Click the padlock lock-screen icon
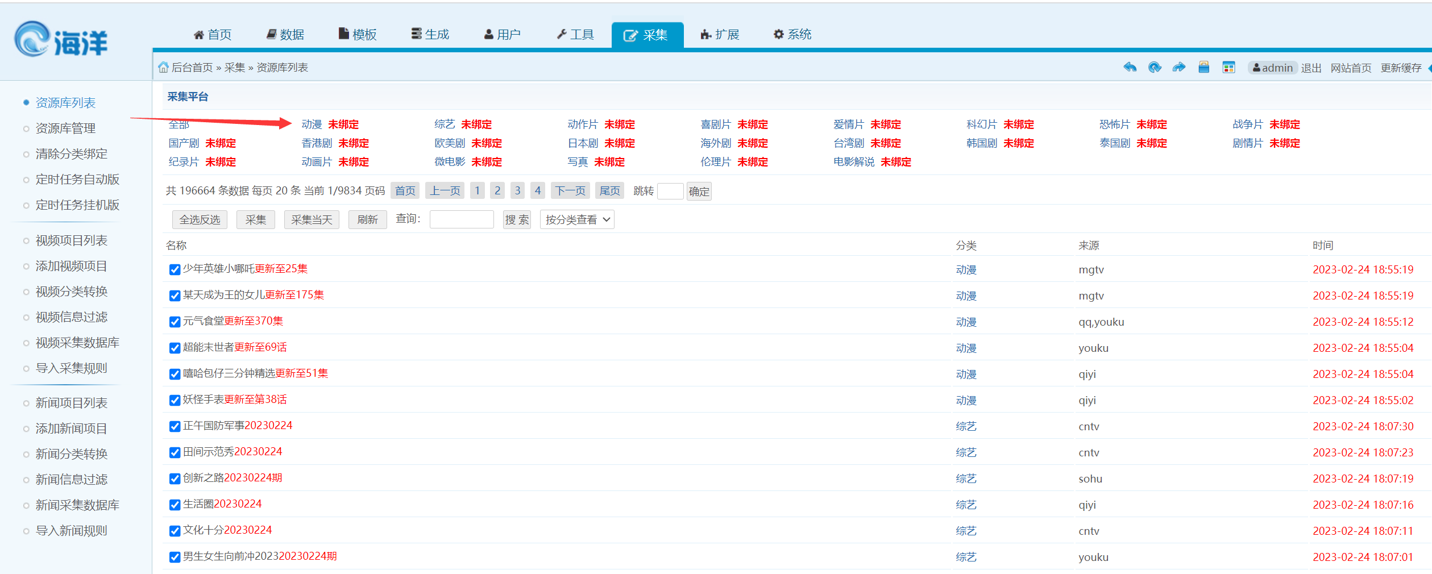This screenshot has width=1432, height=574. (x=1203, y=68)
